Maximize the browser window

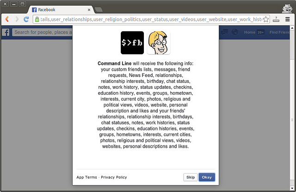coord(22,4)
